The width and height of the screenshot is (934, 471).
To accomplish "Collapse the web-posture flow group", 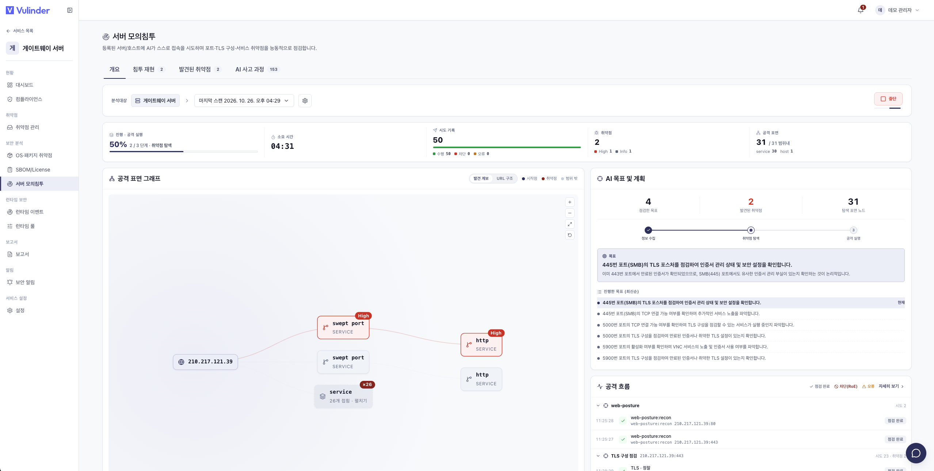I will tap(598, 406).
